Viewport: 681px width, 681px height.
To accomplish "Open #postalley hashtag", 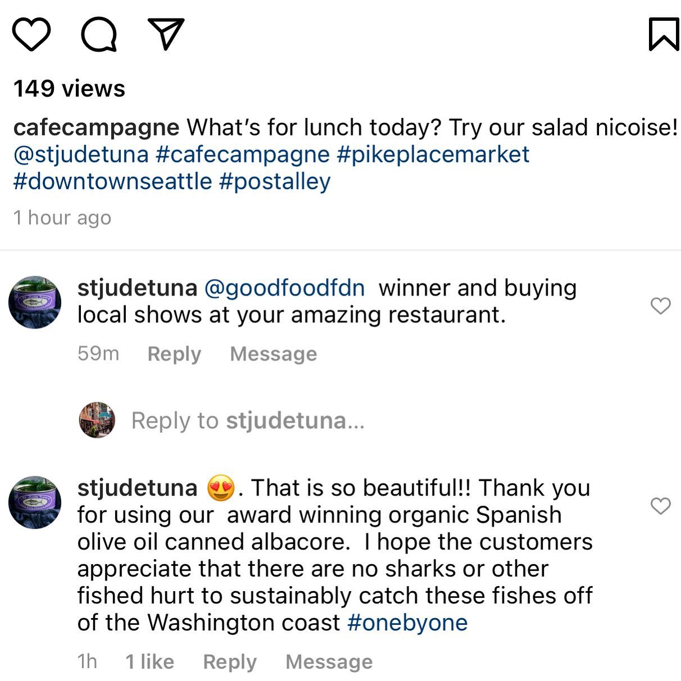I will click(275, 181).
